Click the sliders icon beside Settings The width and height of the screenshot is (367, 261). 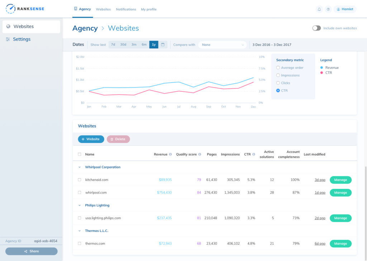click(x=8, y=39)
